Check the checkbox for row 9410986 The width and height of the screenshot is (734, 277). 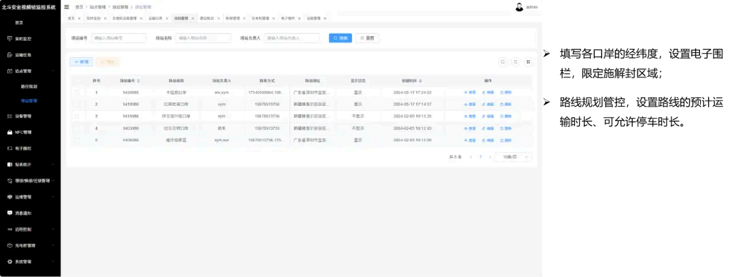[x=77, y=105]
